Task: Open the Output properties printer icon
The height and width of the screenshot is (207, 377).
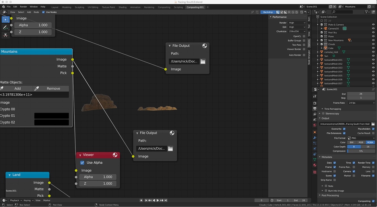Action: [315, 109]
